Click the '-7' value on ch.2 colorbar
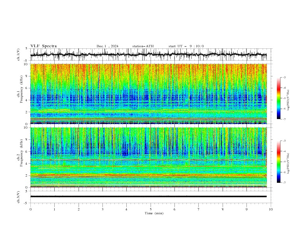The image size is (305, 235). coord(284,182)
